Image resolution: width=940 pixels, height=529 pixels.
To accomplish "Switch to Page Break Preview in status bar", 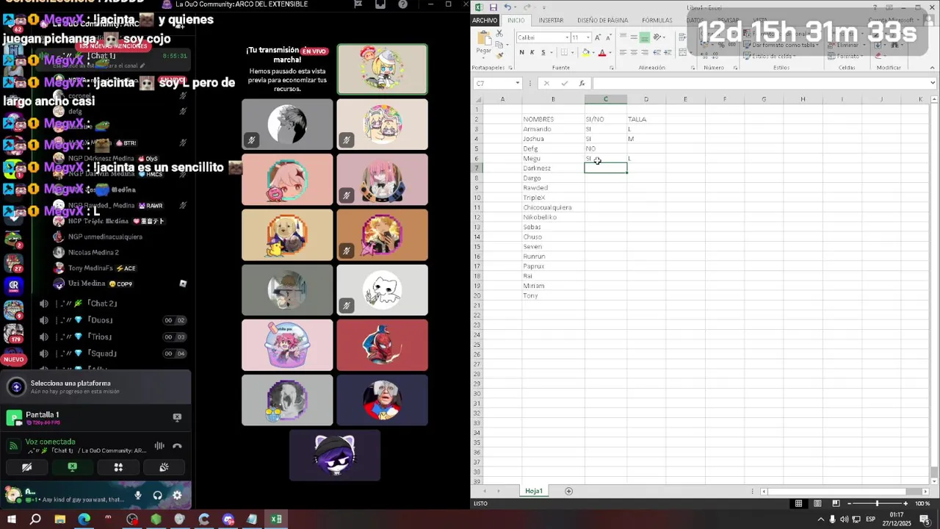I will (836, 503).
